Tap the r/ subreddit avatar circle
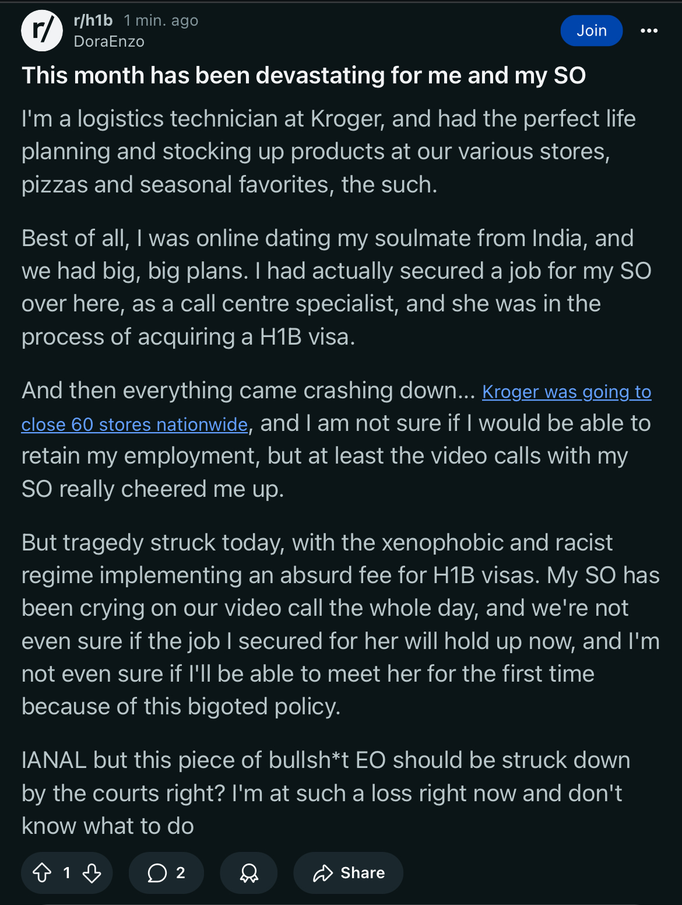 tap(42, 30)
